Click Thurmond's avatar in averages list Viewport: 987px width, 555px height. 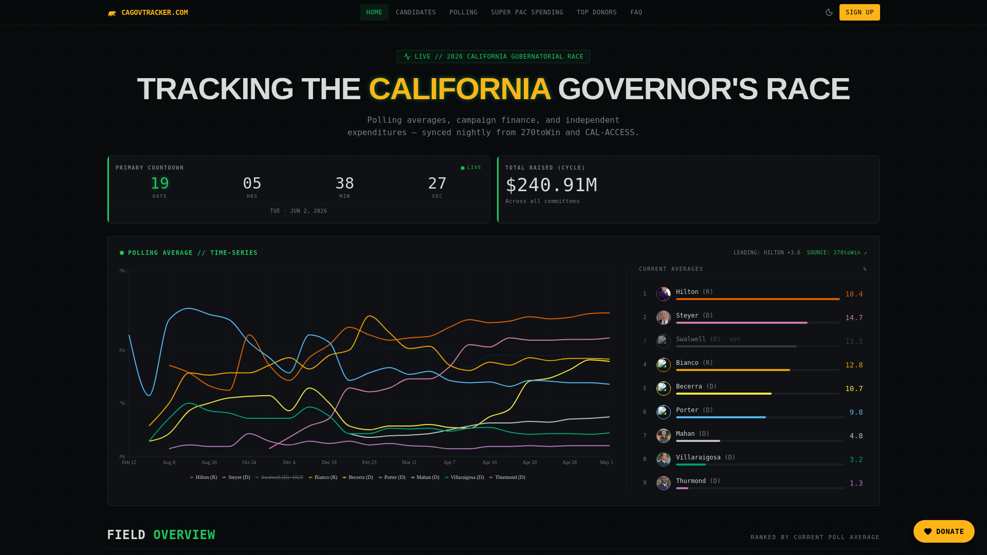click(x=664, y=483)
